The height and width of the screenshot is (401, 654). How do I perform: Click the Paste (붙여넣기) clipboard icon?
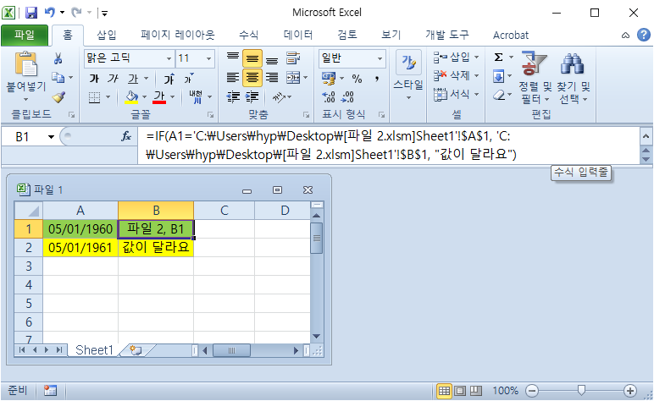pyautogui.click(x=26, y=65)
